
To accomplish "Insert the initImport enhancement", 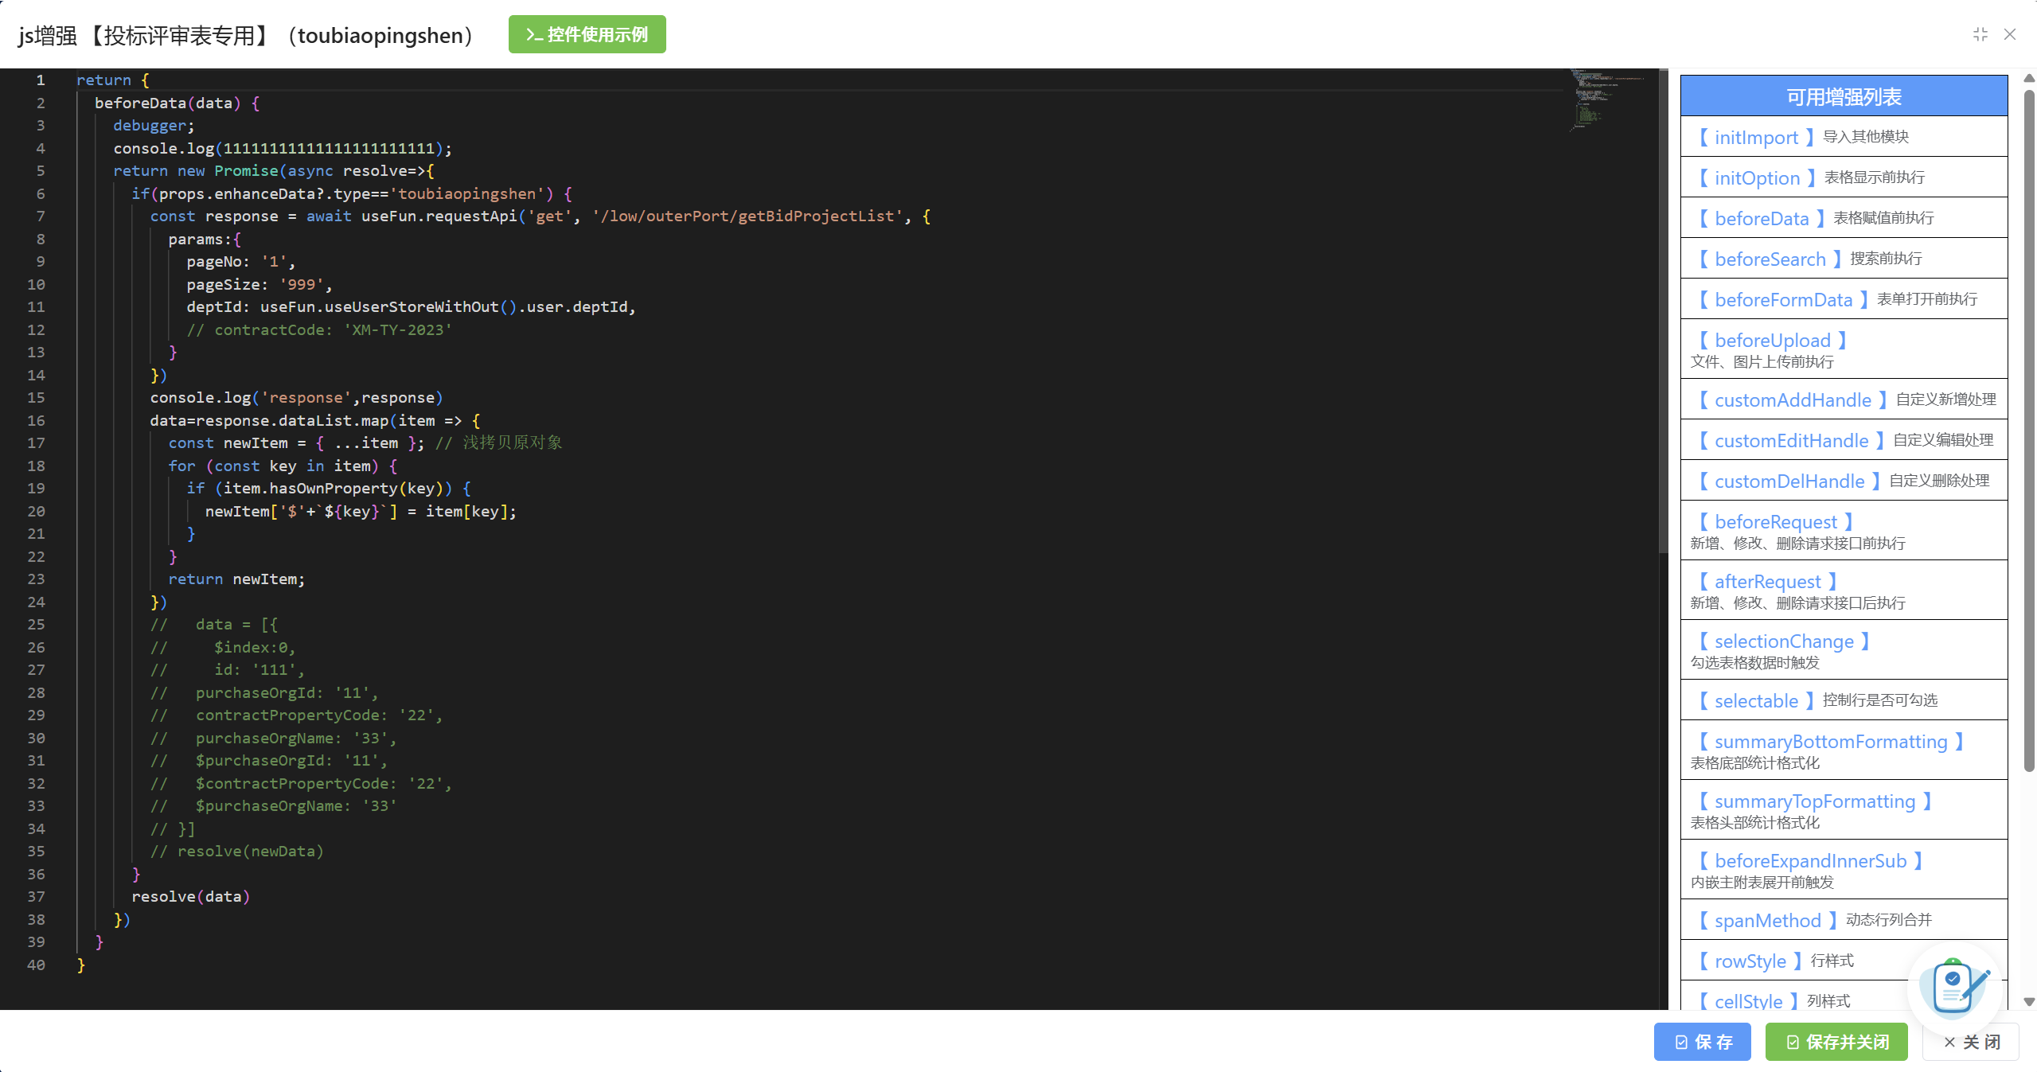I will pyautogui.click(x=1755, y=137).
